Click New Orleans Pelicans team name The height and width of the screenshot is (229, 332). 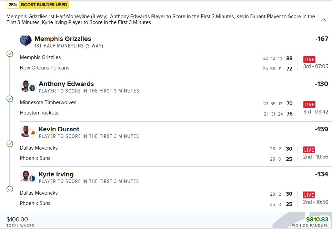[44, 68]
